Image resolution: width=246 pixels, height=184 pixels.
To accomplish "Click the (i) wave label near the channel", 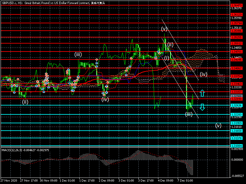I will (166, 58).
